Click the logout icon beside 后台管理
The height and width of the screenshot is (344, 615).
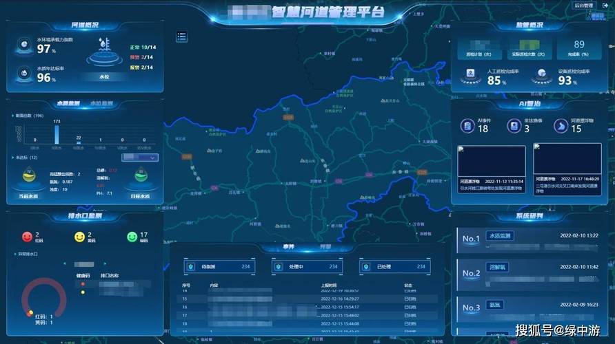(605, 6)
